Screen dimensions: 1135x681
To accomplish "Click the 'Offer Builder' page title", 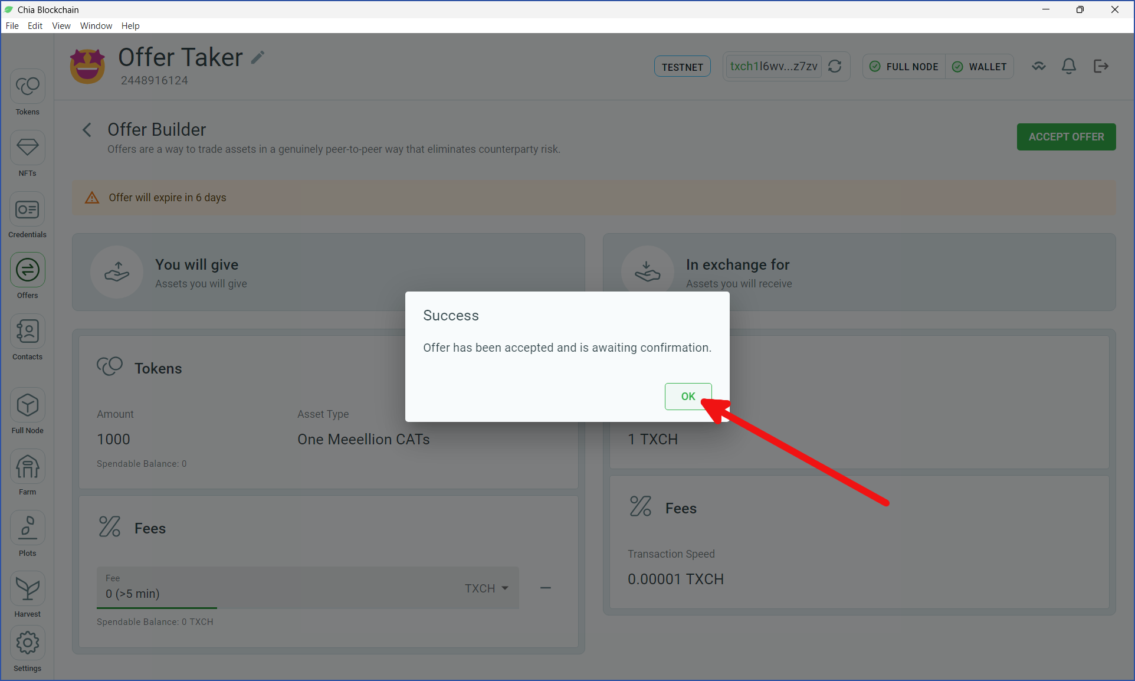I will pos(156,130).
